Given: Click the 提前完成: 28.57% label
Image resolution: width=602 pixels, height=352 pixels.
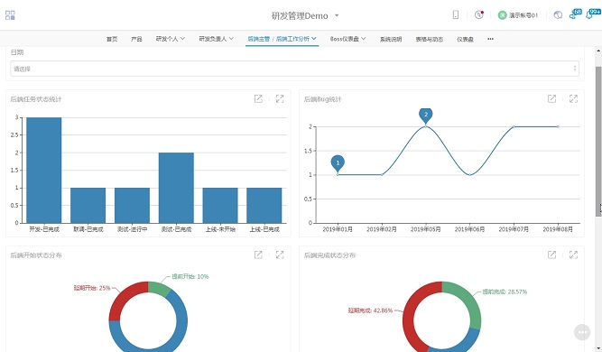Looking at the screenshot, I should [x=505, y=292].
